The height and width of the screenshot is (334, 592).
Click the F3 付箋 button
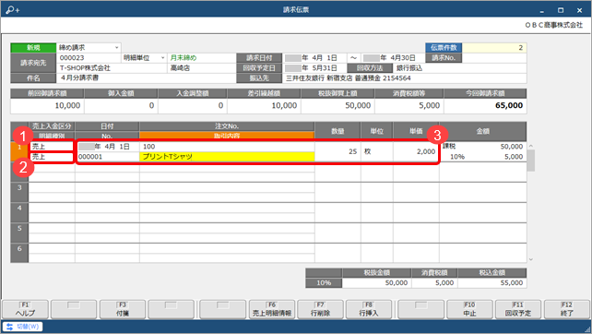coord(123,309)
